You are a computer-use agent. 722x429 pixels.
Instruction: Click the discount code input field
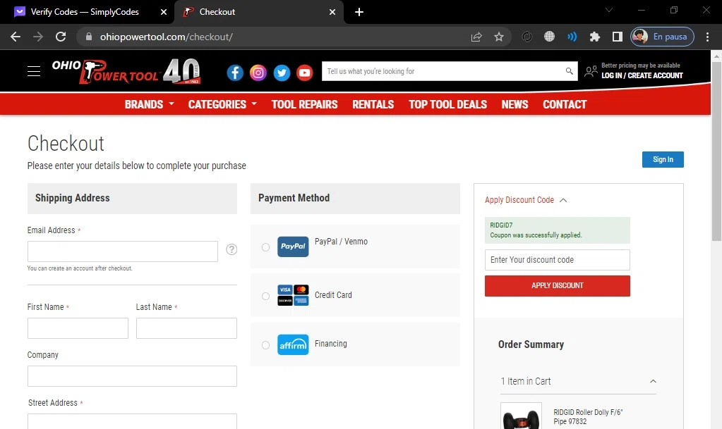click(x=557, y=260)
